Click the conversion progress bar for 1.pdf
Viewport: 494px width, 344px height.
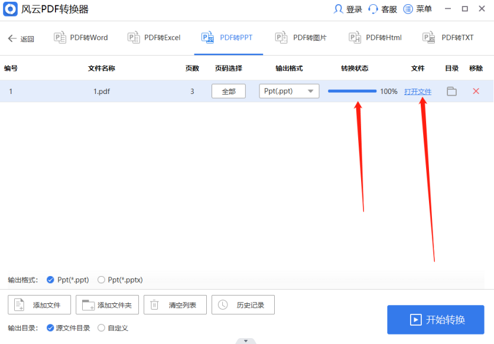tap(352, 91)
